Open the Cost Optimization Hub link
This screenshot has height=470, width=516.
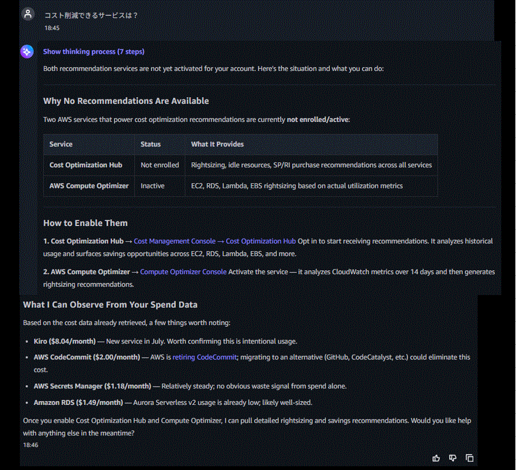[261, 241]
